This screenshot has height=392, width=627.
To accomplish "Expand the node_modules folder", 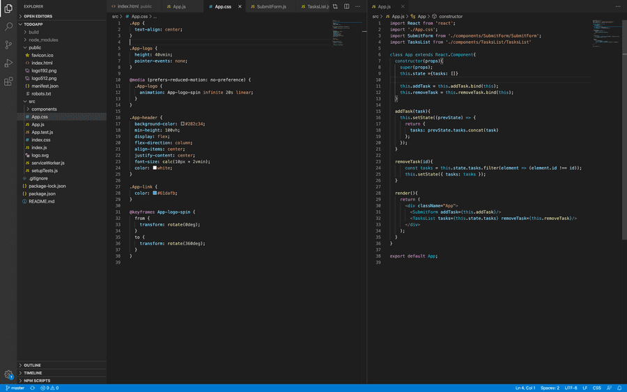I will 43,40.
